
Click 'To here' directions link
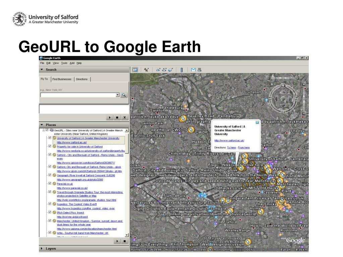(231, 148)
